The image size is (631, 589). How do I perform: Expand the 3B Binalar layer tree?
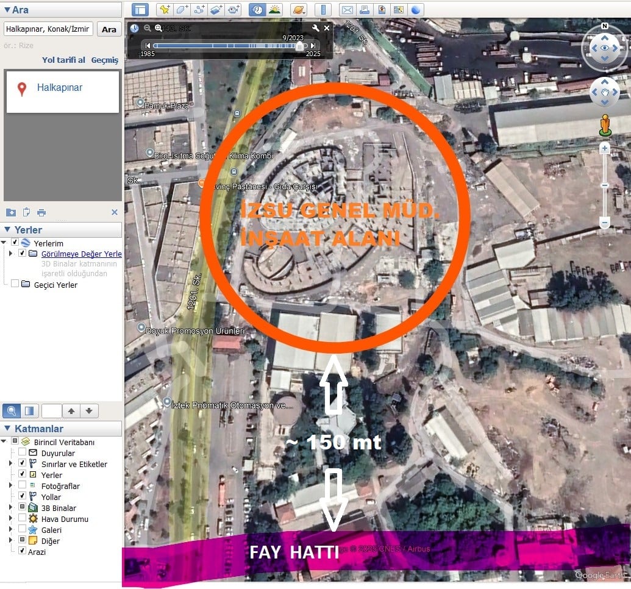pyautogui.click(x=10, y=508)
